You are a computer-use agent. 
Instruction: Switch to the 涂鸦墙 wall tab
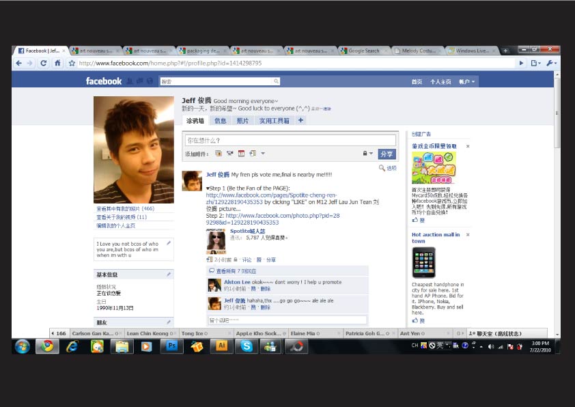[x=195, y=121]
